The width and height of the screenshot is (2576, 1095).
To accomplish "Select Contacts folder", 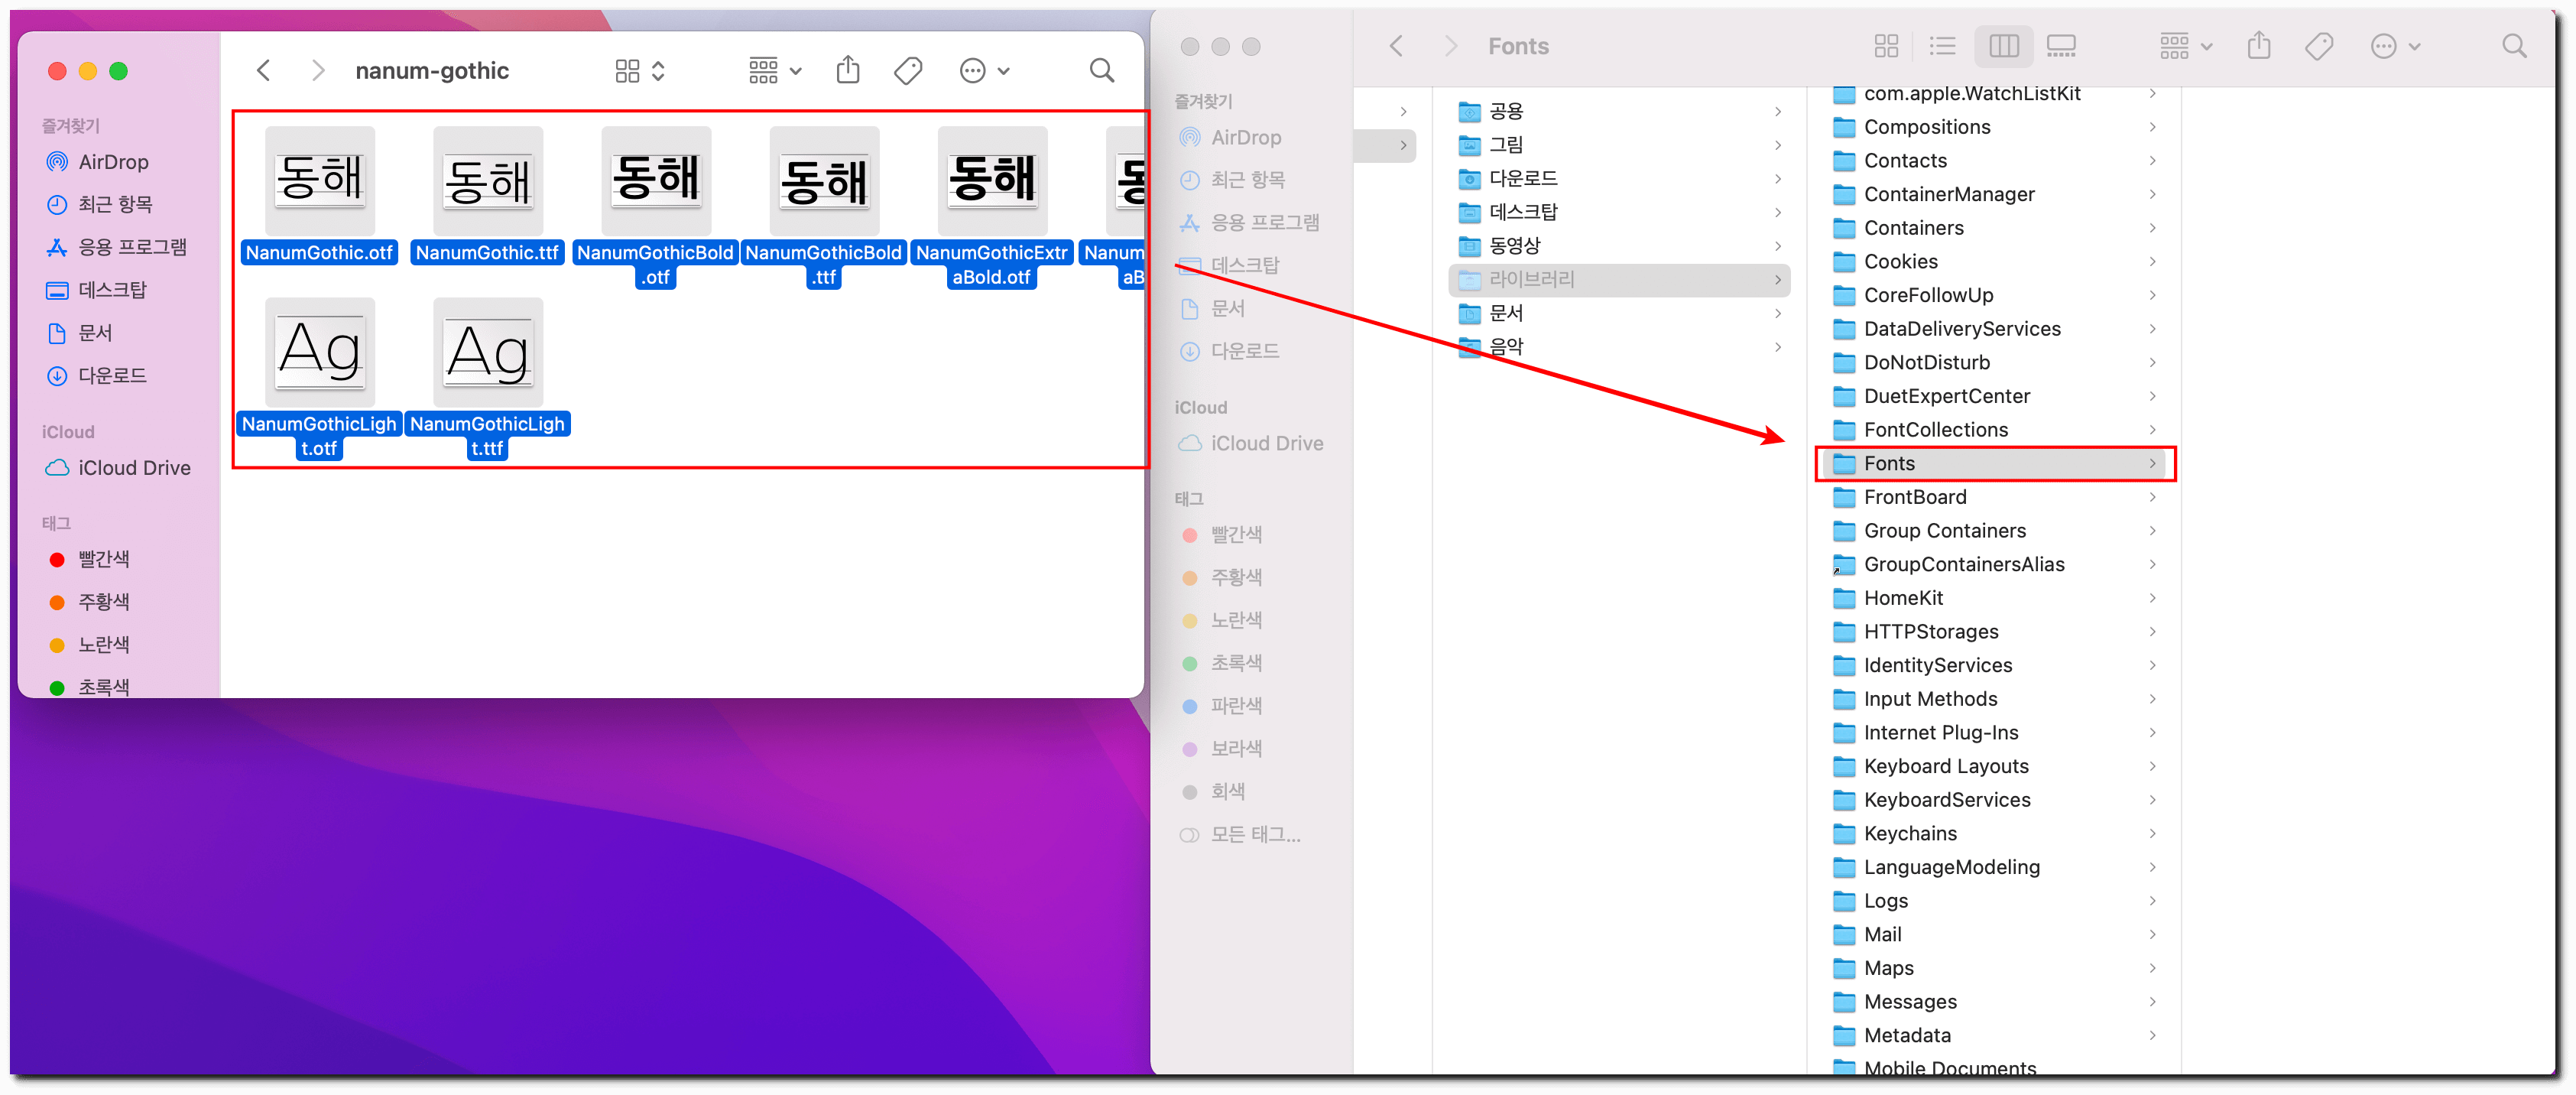I will click(x=1995, y=161).
